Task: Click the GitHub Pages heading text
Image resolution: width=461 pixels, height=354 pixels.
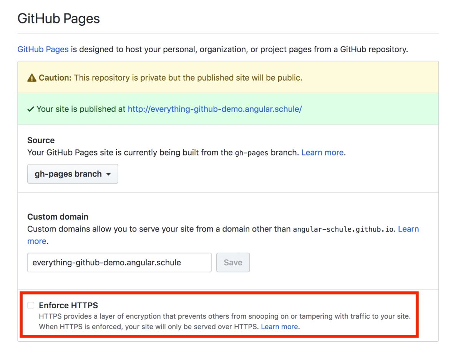Action: [x=59, y=18]
